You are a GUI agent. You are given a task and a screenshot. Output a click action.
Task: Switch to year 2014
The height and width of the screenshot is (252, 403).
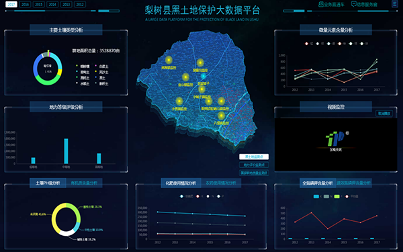point(52,5)
